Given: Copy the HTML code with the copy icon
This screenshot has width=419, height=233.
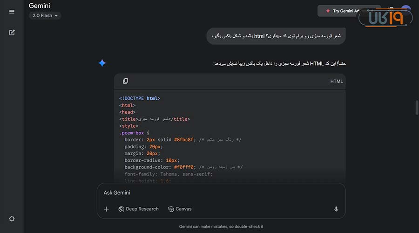Looking at the screenshot, I should point(125,81).
